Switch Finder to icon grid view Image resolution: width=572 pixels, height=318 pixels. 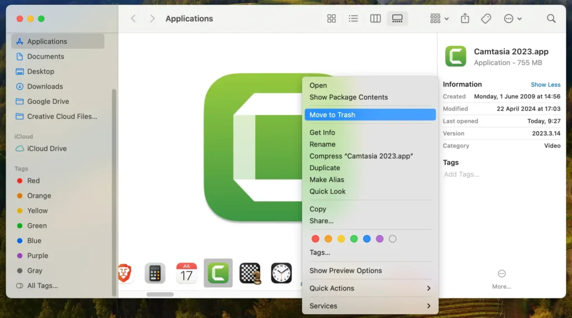pyautogui.click(x=331, y=18)
